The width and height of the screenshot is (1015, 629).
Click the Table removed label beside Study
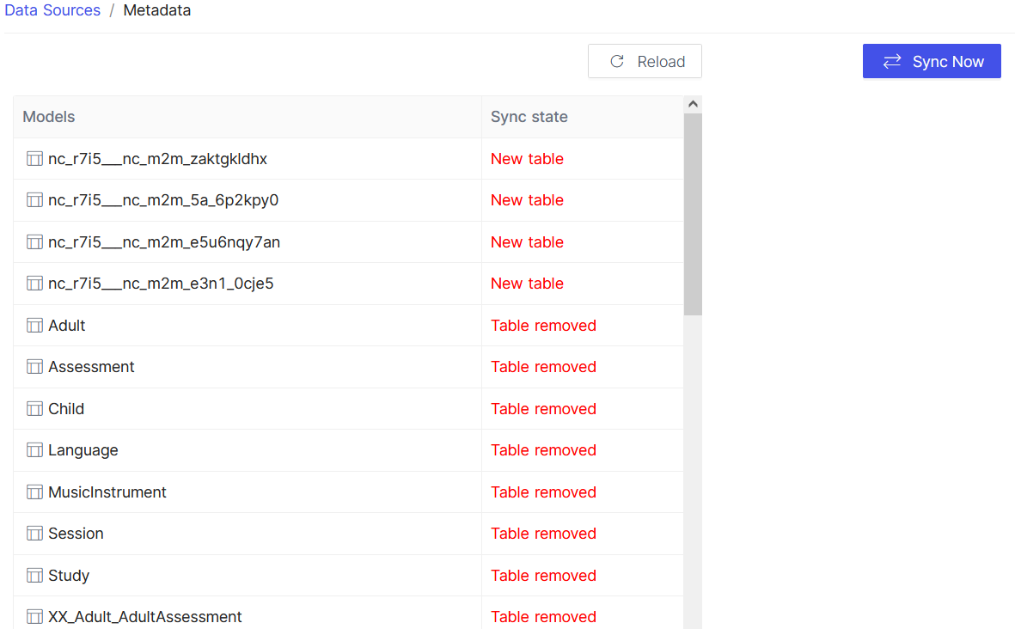[543, 575]
